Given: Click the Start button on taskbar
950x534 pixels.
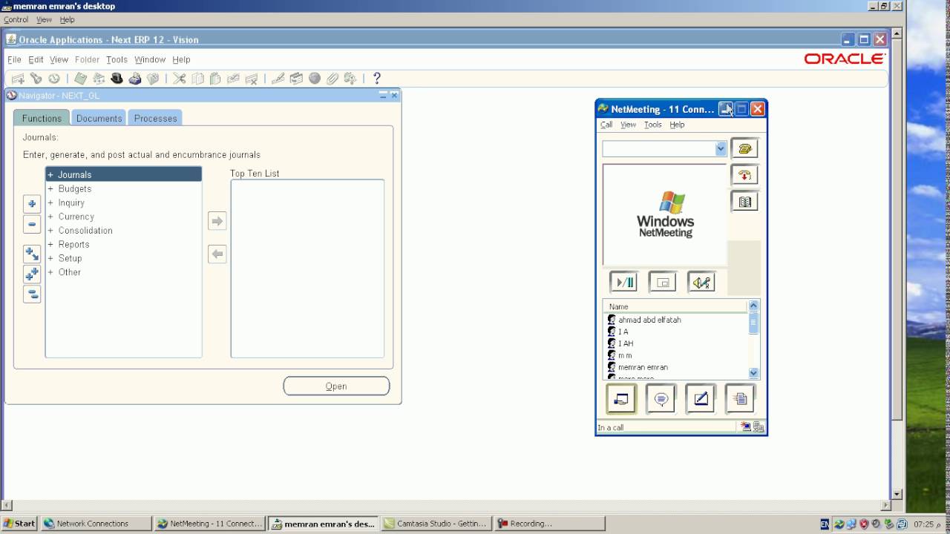Looking at the screenshot, I should pyautogui.click(x=19, y=524).
